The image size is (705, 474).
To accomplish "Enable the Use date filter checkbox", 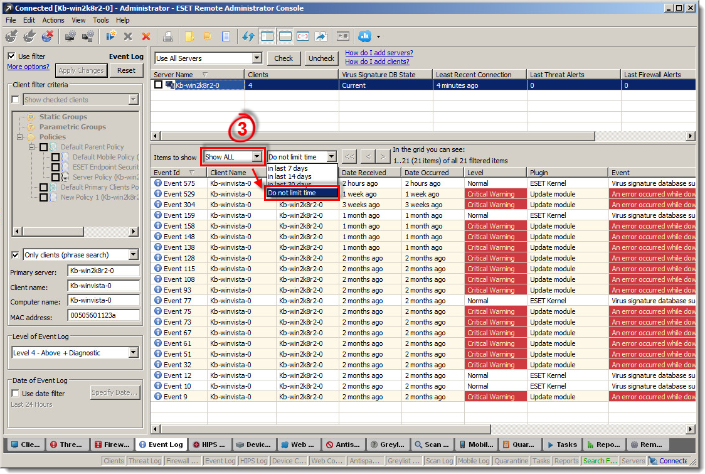I will pyautogui.click(x=15, y=394).
